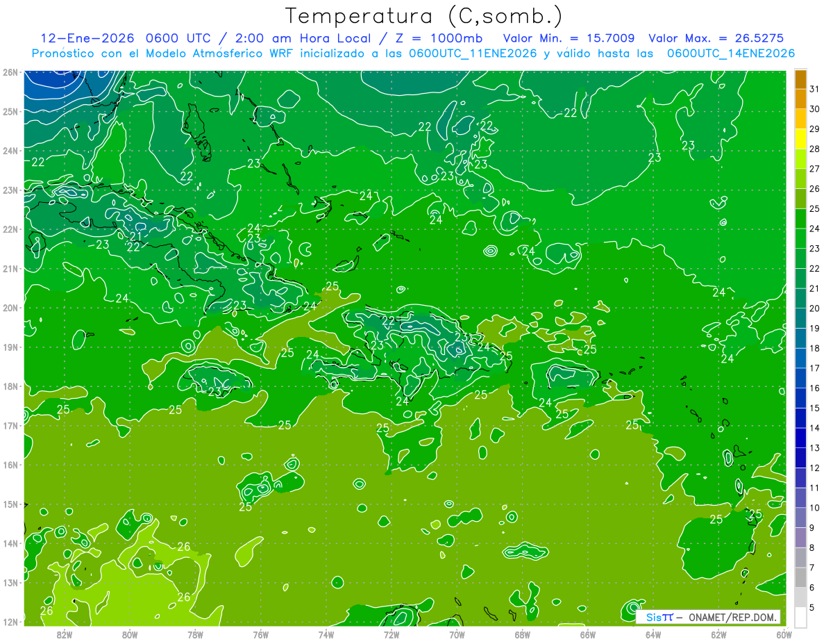
Task: Click the orange swatch between 30 and 31
Action: (800, 99)
